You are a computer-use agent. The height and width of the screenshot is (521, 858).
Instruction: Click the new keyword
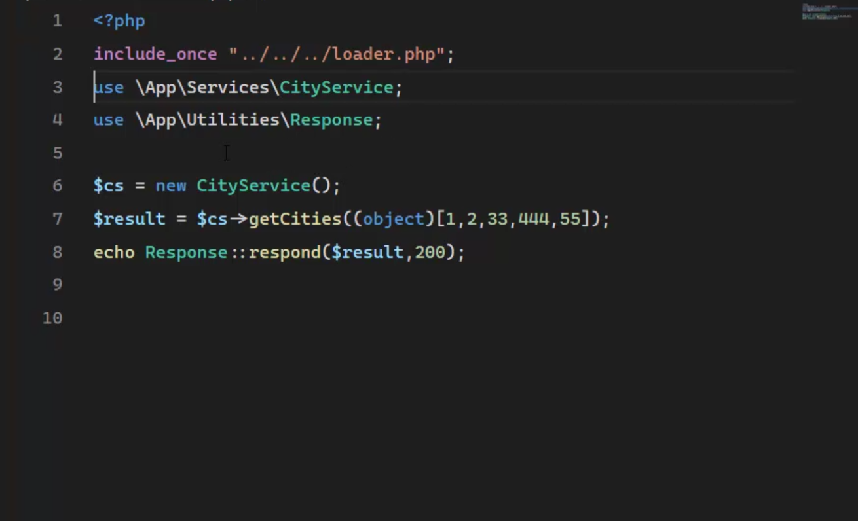coord(171,186)
